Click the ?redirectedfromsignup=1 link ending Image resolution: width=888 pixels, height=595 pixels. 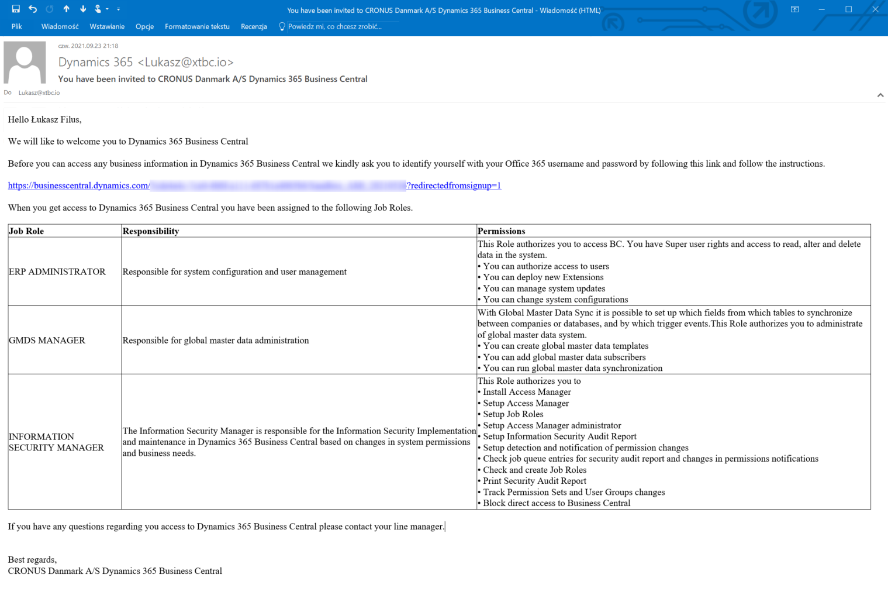coord(454,185)
